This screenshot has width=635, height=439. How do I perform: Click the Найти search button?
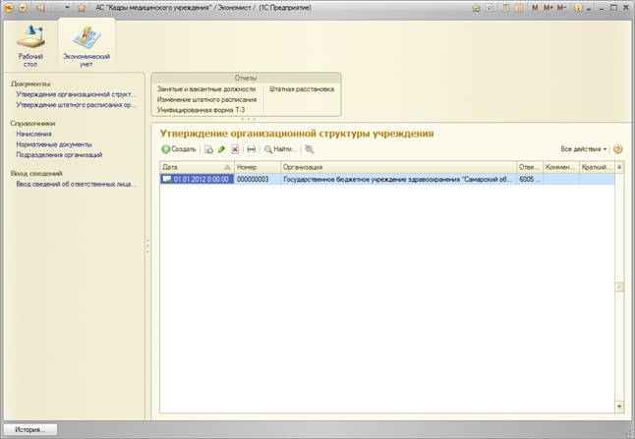tap(279, 149)
